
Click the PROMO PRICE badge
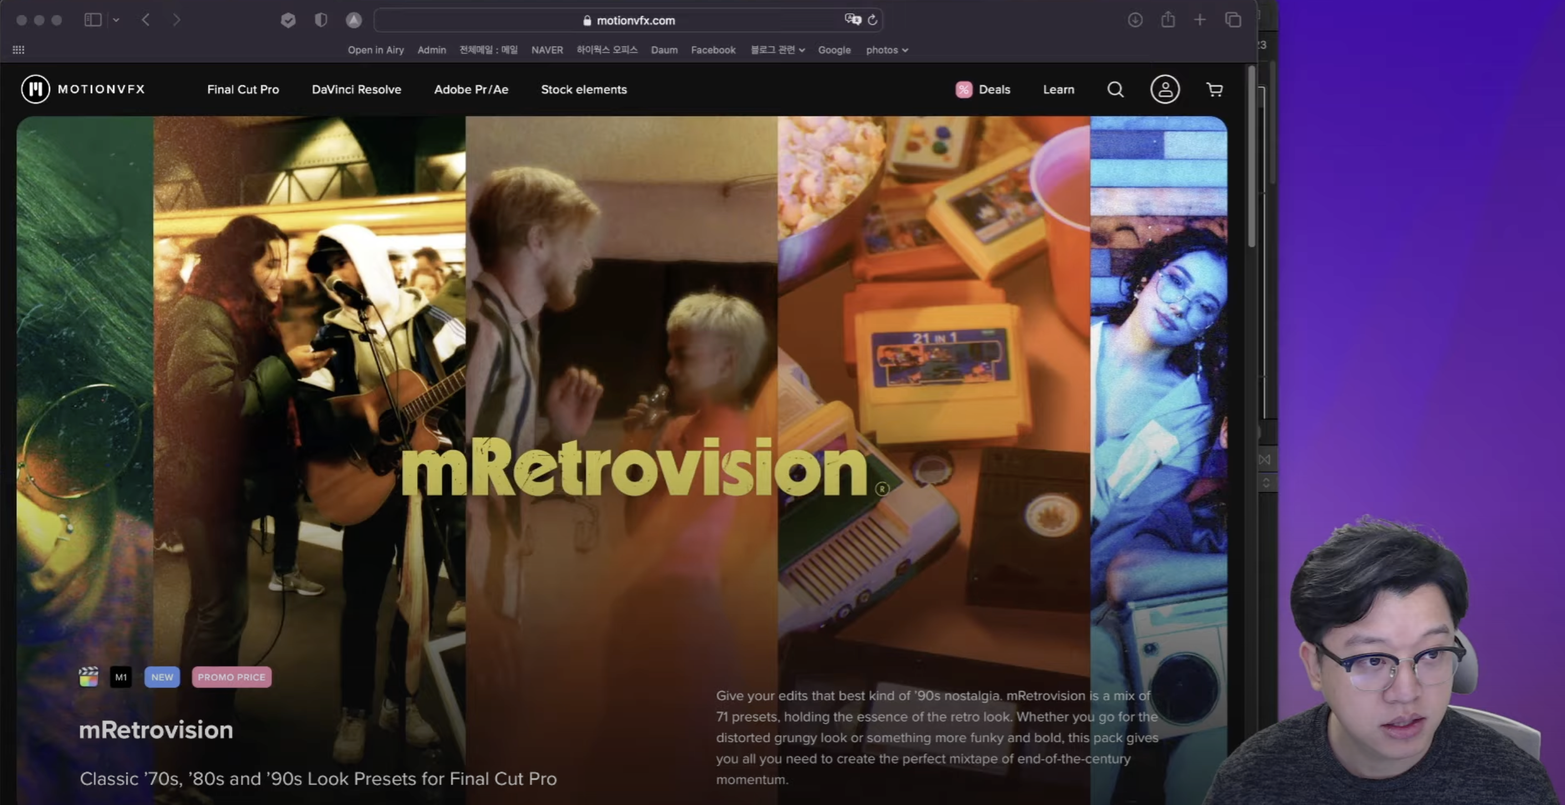231,677
